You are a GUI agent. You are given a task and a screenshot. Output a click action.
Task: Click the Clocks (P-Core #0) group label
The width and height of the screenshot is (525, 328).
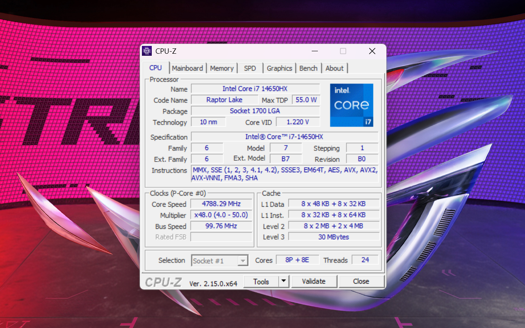(178, 193)
